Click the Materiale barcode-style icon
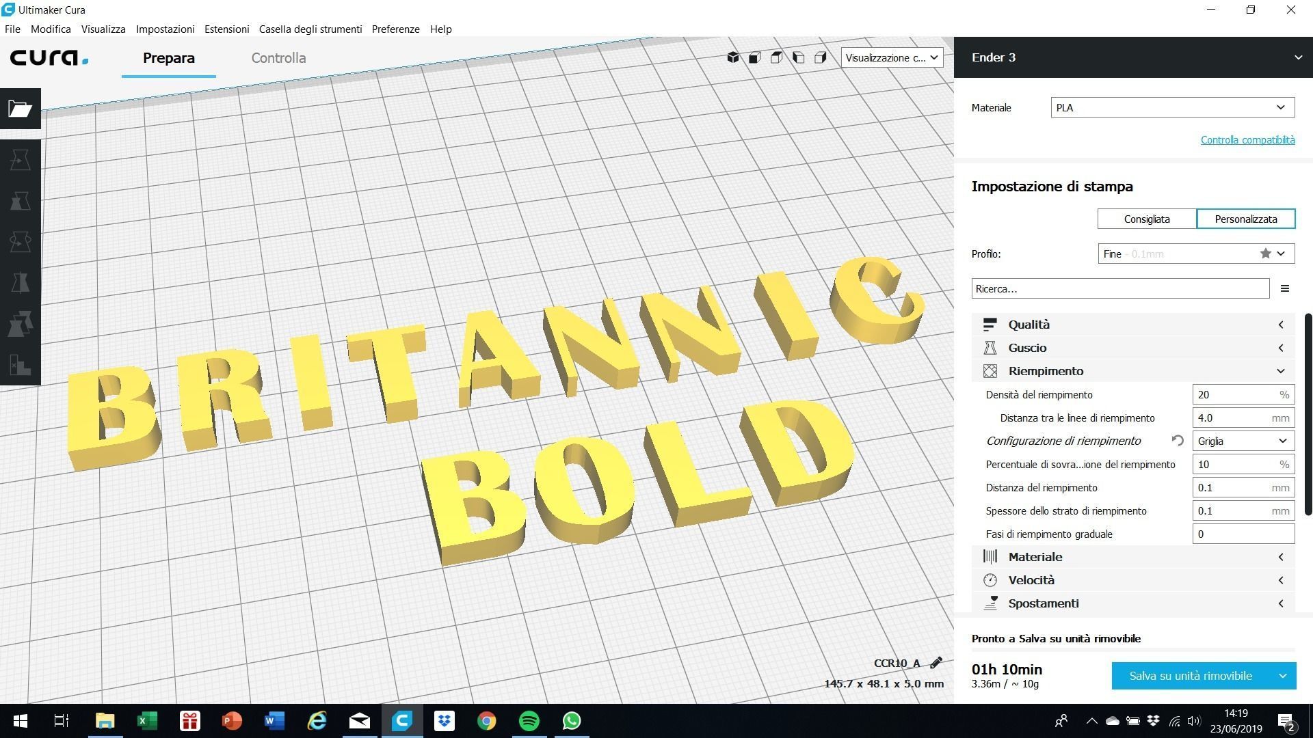 tap(990, 557)
